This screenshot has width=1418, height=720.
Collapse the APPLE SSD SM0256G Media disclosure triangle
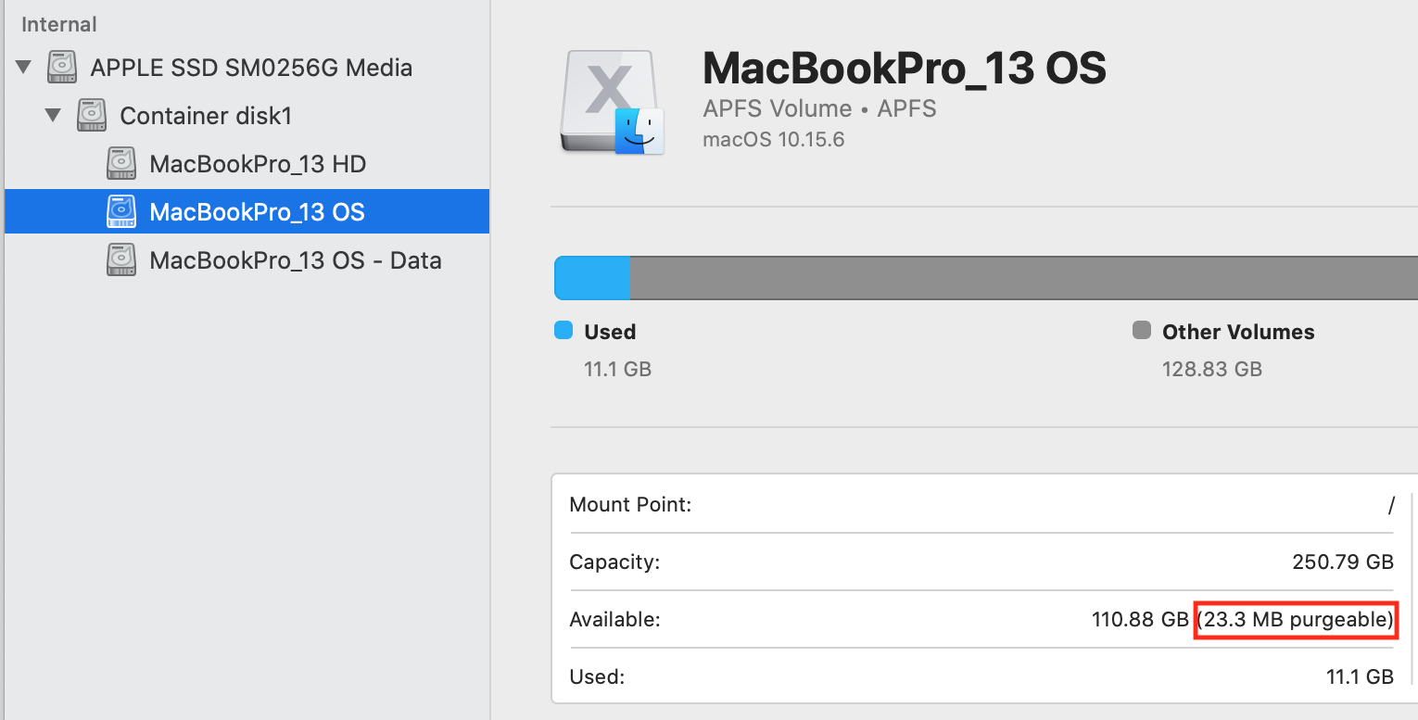[x=23, y=68]
